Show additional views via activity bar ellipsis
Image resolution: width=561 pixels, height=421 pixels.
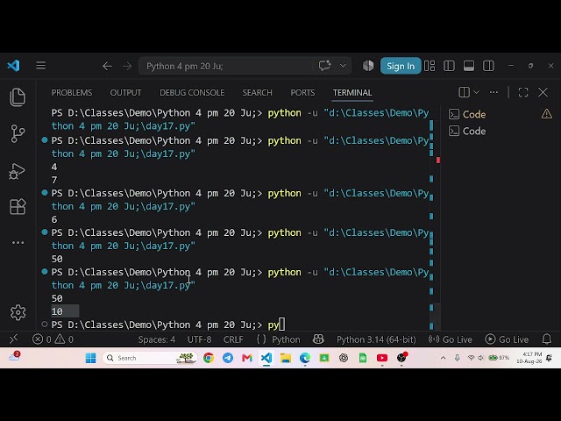18,243
